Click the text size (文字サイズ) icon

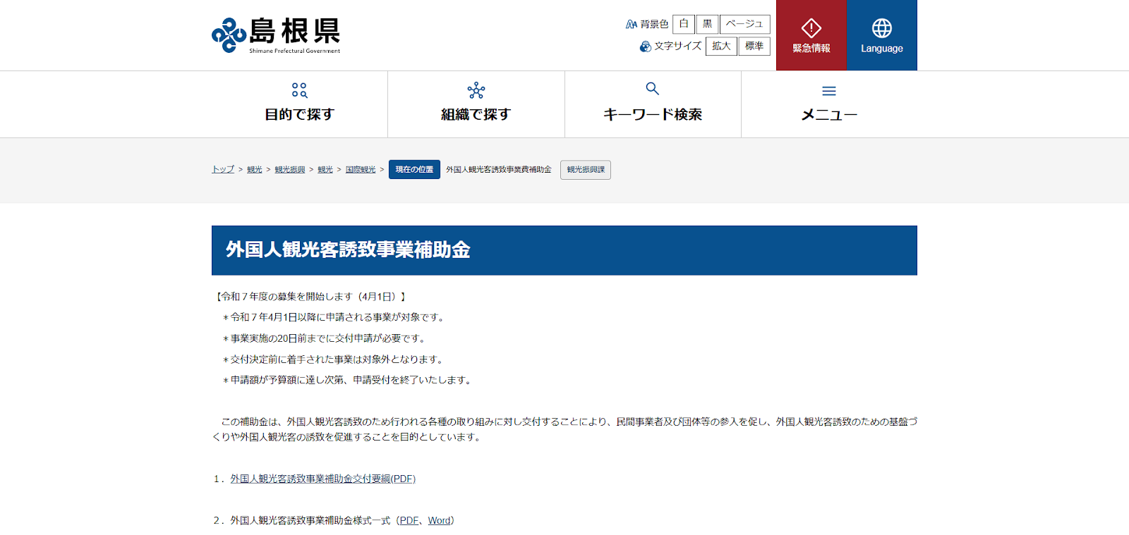click(x=645, y=47)
